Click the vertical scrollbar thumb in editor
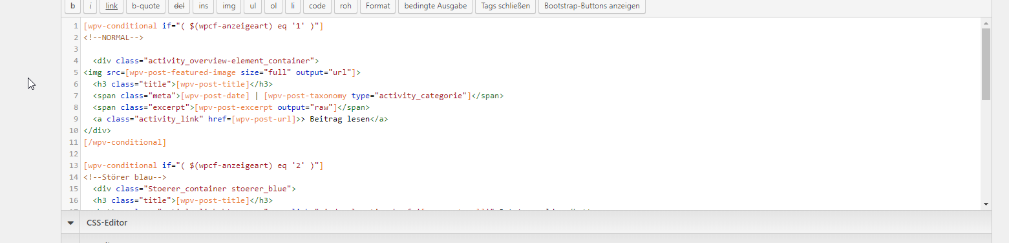Image resolution: width=1009 pixels, height=243 pixels. click(x=986, y=64)
